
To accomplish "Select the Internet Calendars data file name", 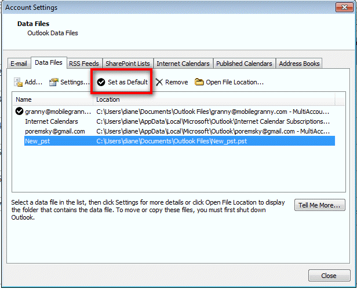I will tap(52, 121).
